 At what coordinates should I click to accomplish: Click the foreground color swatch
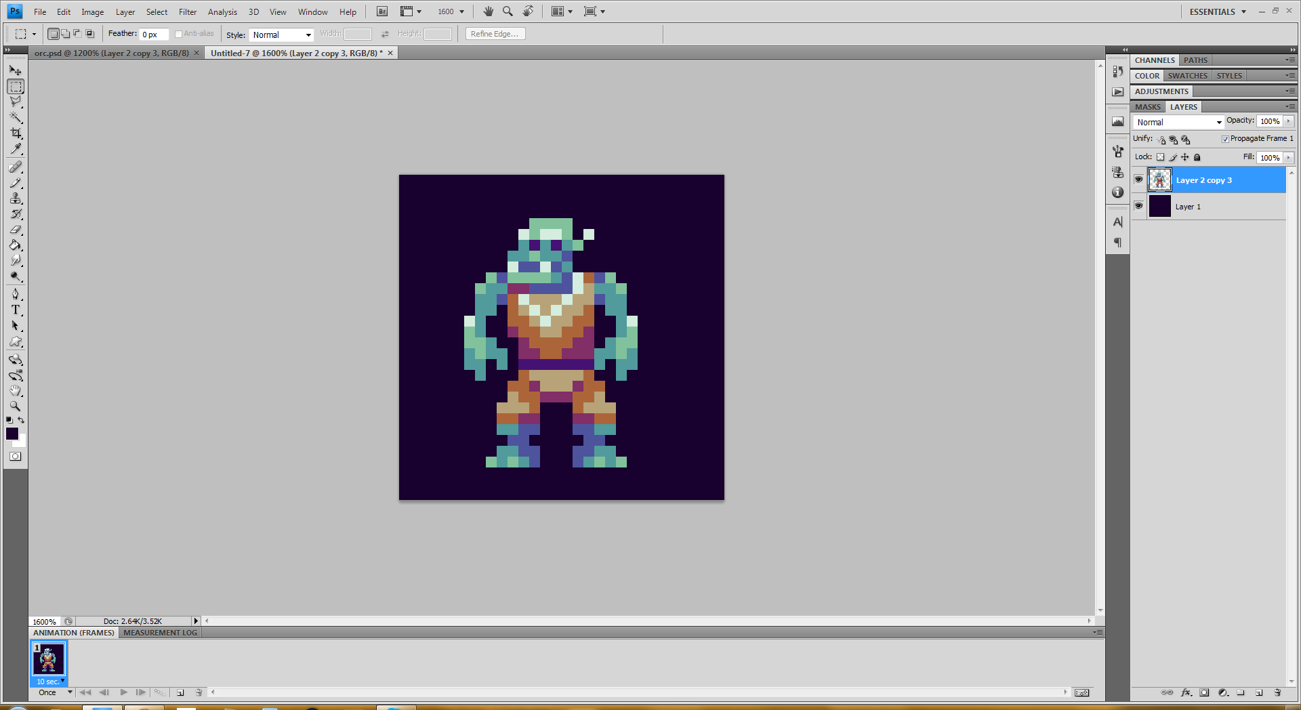click(12, 434)
